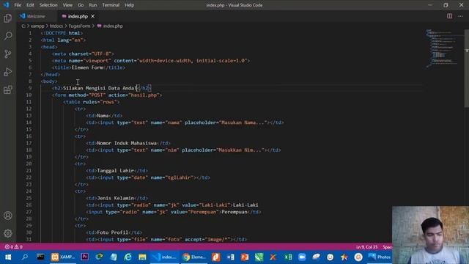Close the index.php editor tab

coord(93,16)
